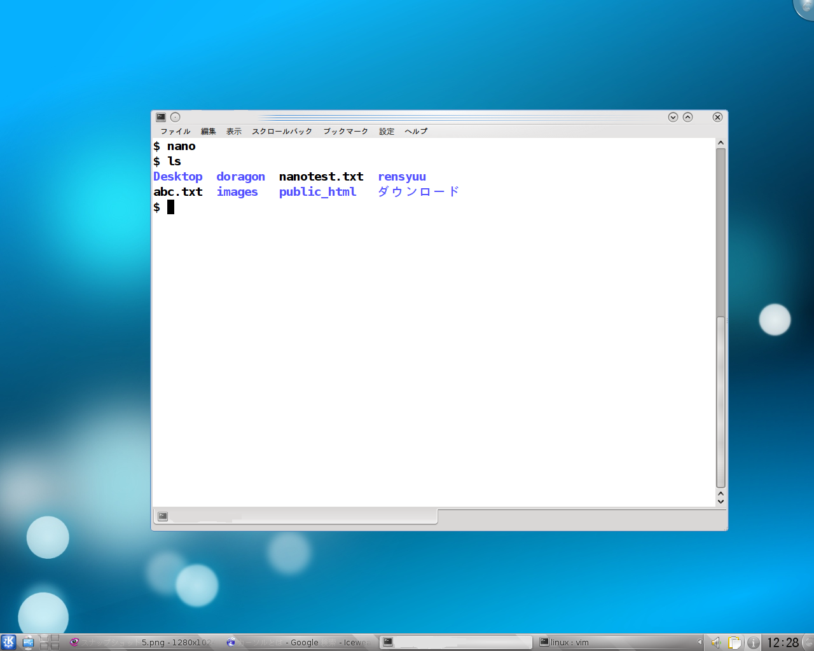Click the title-bar down arrow button

pos(672,117)
